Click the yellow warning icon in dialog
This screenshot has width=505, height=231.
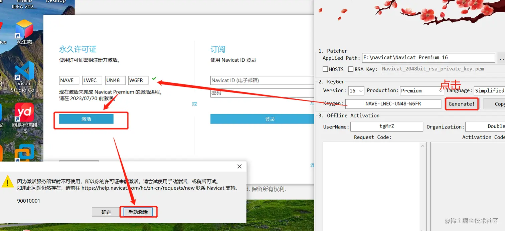click(x=8, y=182)
